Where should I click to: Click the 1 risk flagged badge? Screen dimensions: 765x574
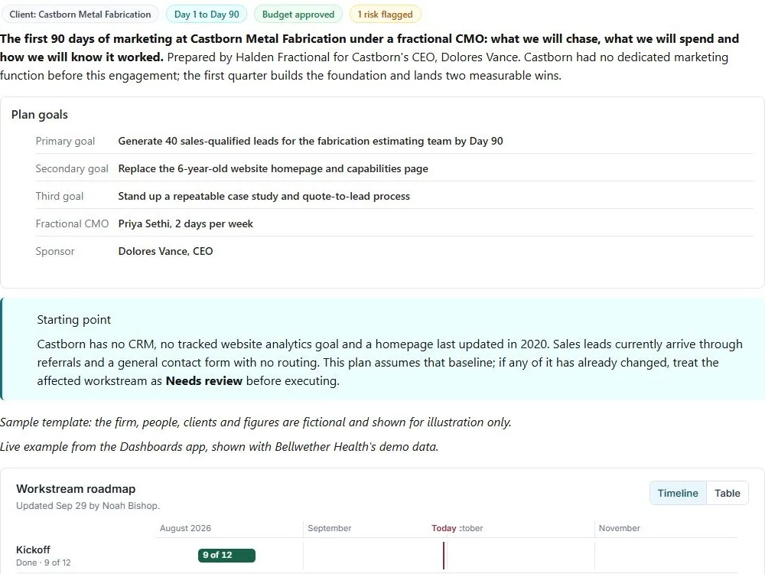point(385,14)
